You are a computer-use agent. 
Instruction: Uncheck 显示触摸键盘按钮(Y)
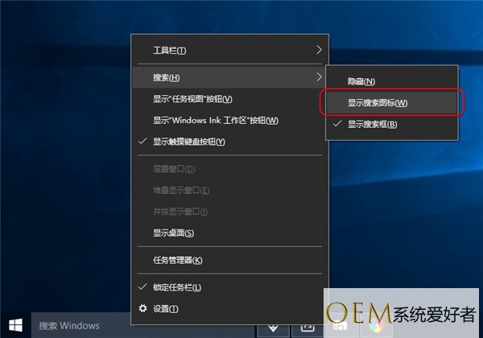click(188, 142)
